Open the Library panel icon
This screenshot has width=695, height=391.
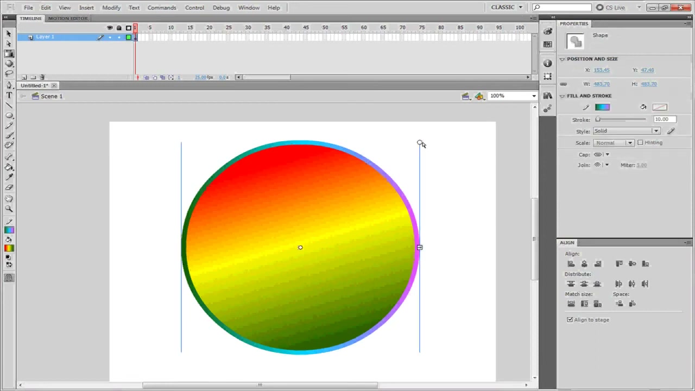547,96
